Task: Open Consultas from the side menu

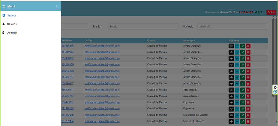Action: [12, 33]
